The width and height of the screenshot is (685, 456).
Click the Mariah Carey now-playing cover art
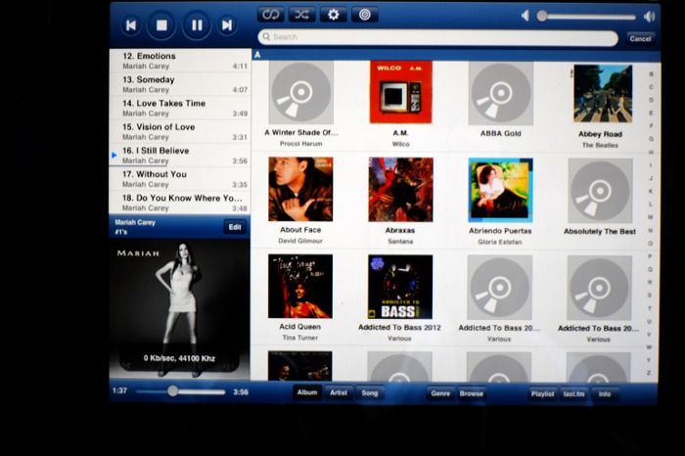[x=179, y=309]
